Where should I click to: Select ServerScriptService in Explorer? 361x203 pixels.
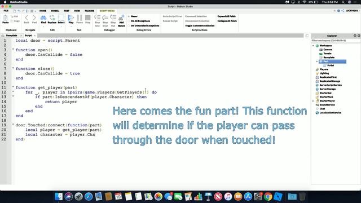point(331,85)
